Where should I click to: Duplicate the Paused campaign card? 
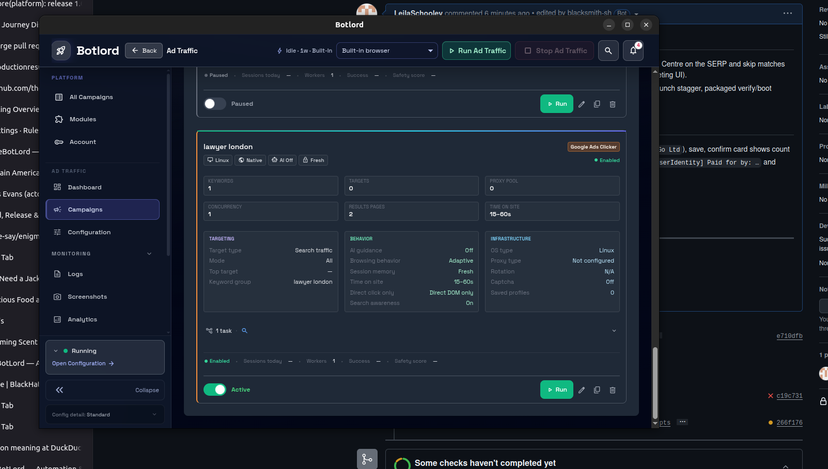click(597, 104)
